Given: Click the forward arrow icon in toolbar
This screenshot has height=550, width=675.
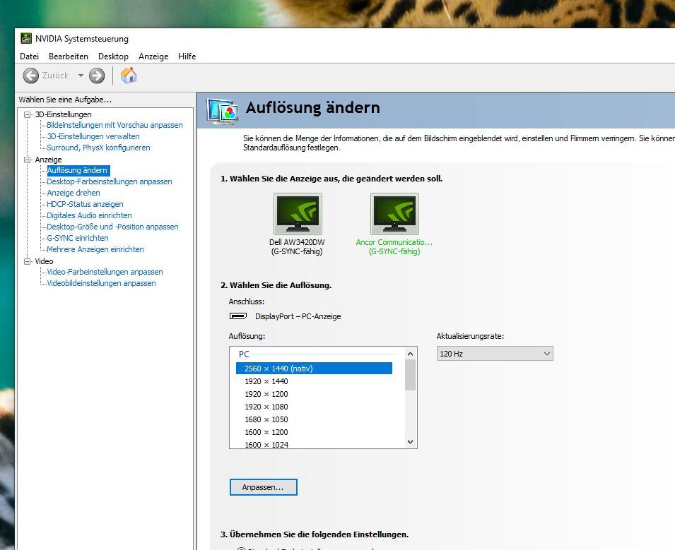Looking at the screenshot, I should point(97,76).
